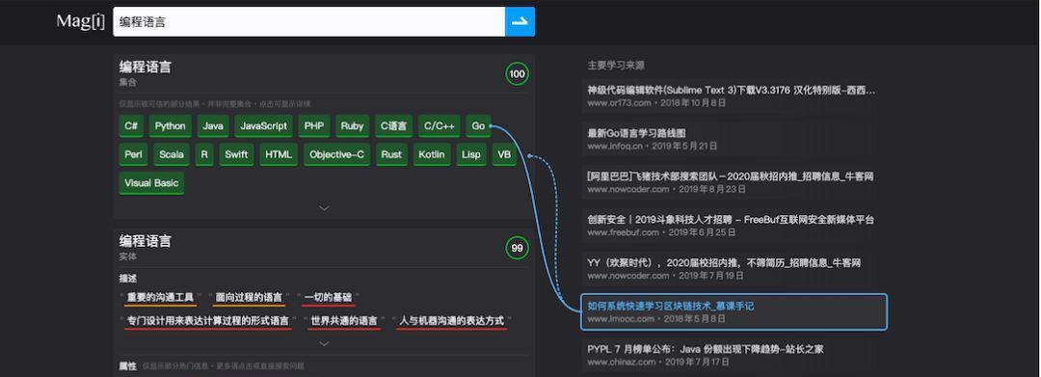Select the Perl tag
Viewport: 1041px width, 377px height.
click(133, 154)
